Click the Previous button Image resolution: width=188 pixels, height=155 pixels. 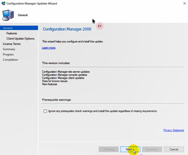coord(109,149)
